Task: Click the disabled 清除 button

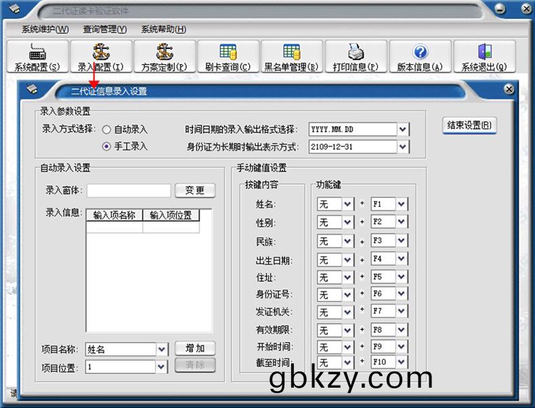Action: [195, 365]
